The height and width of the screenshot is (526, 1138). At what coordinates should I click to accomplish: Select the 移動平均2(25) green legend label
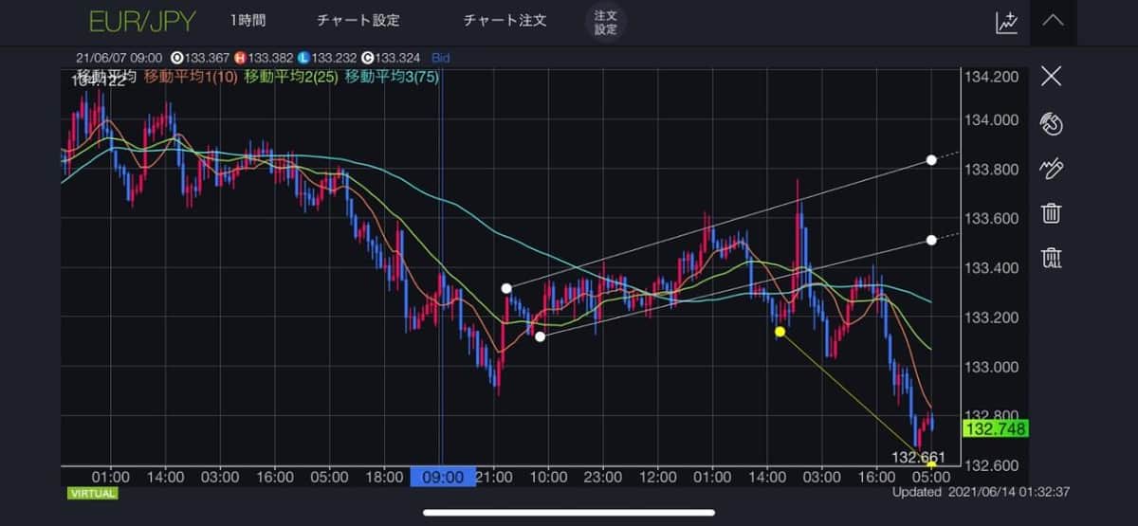(292, 77)
